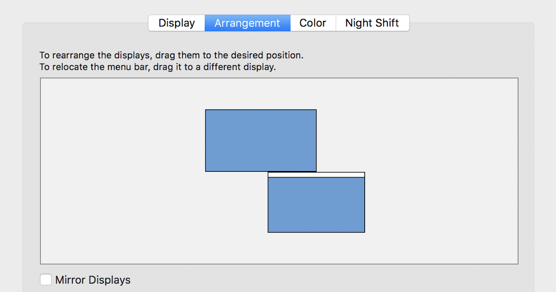Screen dimensions: 556x292
Task: Select the lower-right display rectangle
Action: (316, 204)
